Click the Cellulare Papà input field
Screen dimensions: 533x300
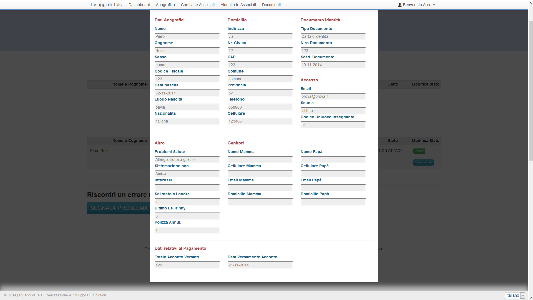coord(333,174)
